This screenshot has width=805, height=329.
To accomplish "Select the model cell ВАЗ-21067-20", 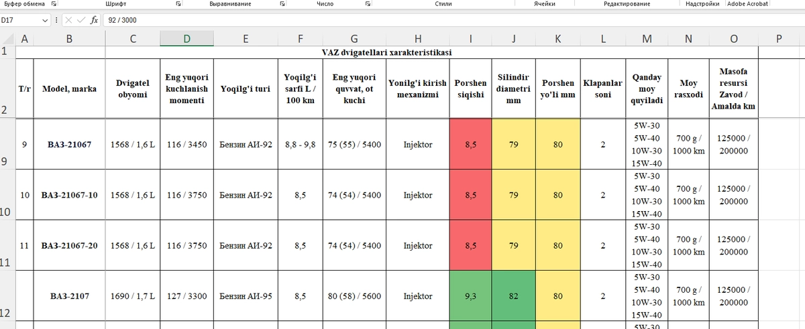I will [69, 245].
